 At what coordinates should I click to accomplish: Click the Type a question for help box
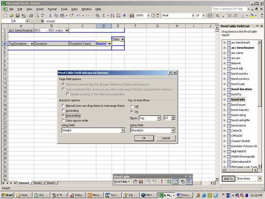pos(229,9)
